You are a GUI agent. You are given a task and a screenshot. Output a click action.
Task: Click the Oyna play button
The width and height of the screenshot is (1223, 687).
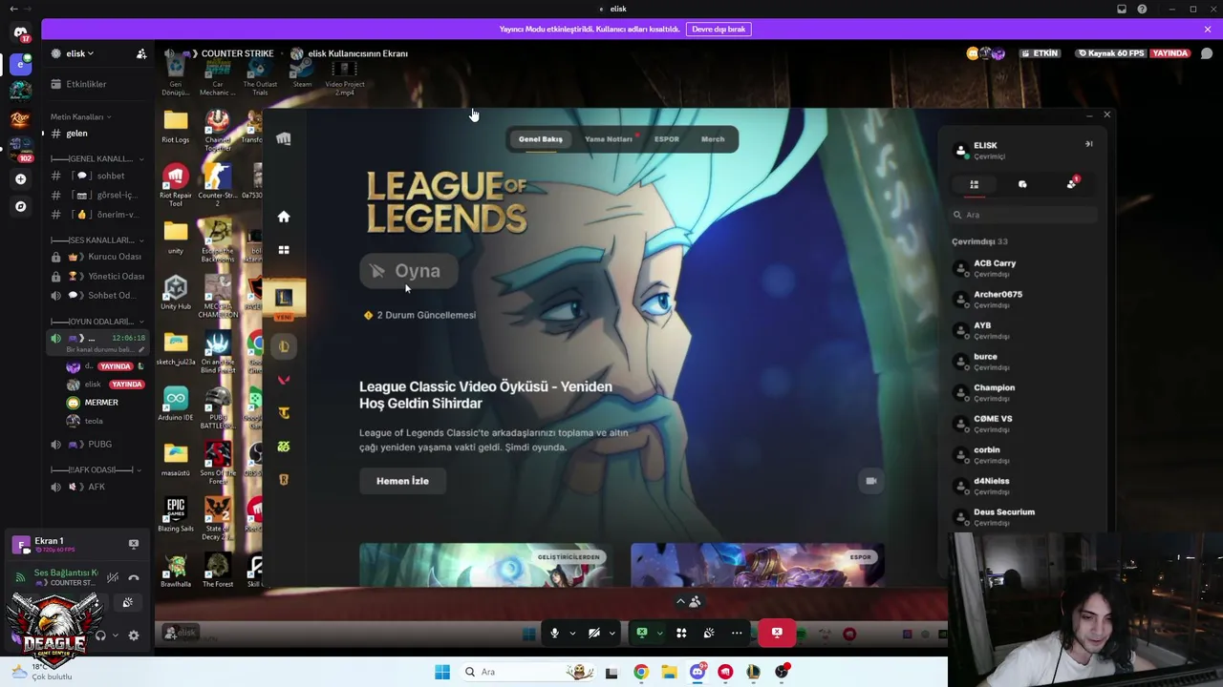[408, 271]
